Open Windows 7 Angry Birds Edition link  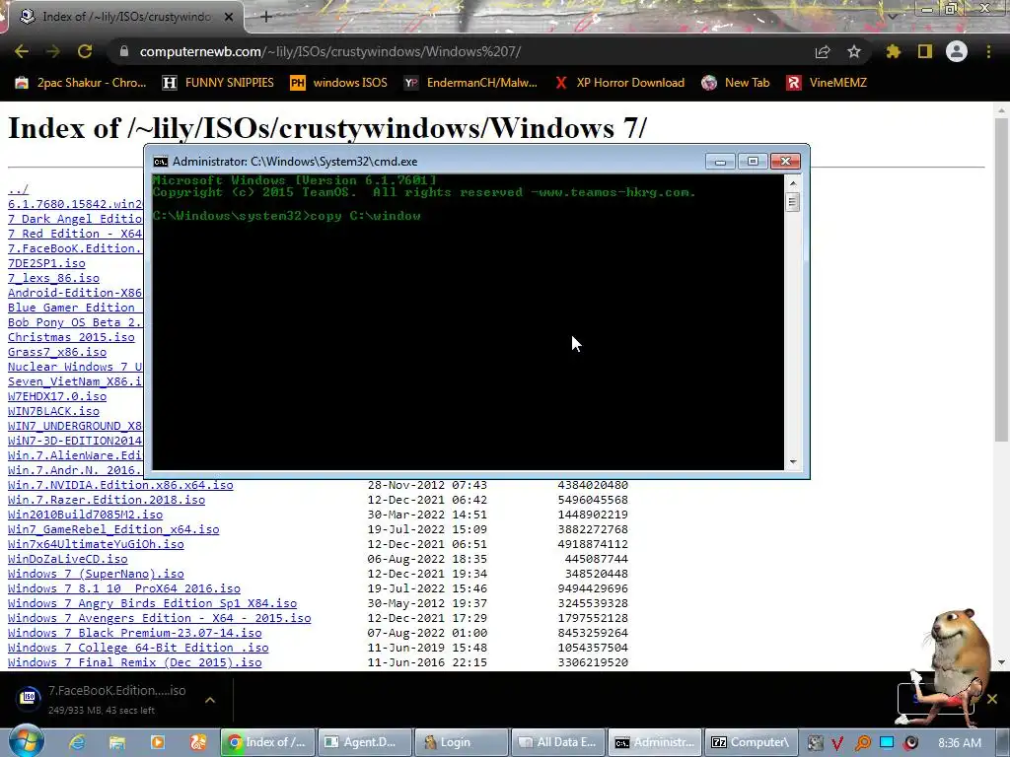tap(152, 604)
